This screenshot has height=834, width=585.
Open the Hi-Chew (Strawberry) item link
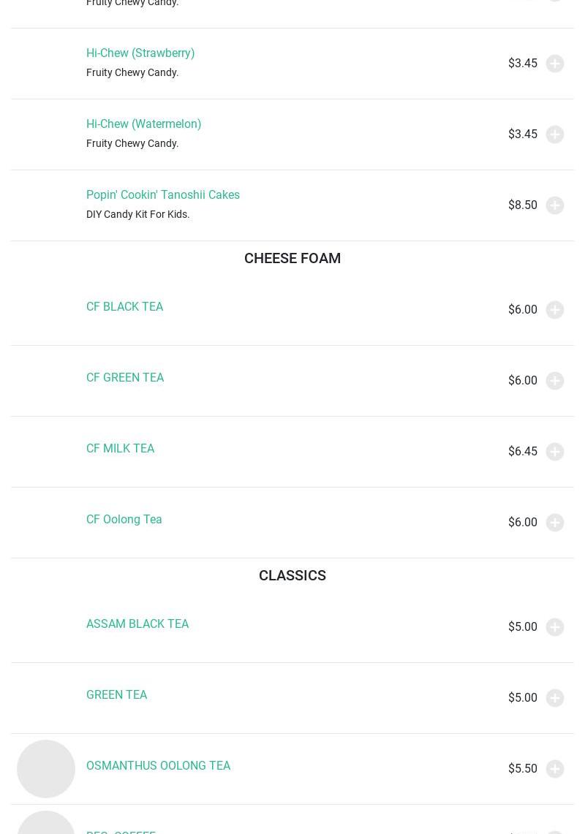140,53
